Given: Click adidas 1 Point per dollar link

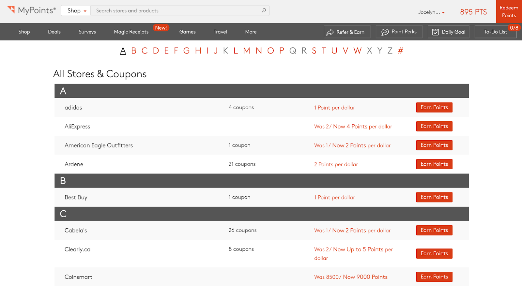Looking at the screenshot, I should 334,108.
